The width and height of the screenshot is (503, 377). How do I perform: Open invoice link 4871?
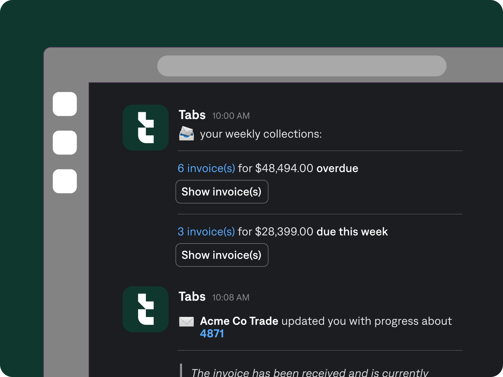[212, 334]
